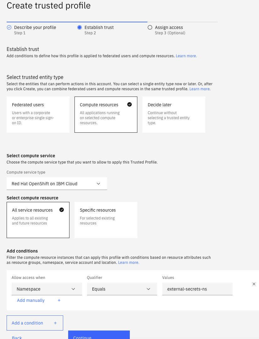Click the Add manually link

pyautogui.click(x=31, y=300)
